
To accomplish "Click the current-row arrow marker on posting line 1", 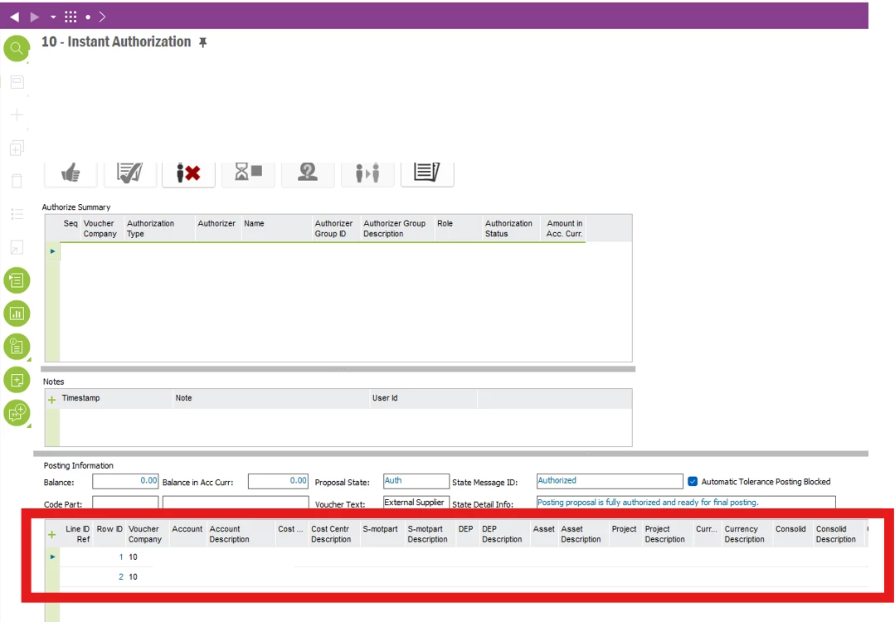I will (x=52, y=557).
